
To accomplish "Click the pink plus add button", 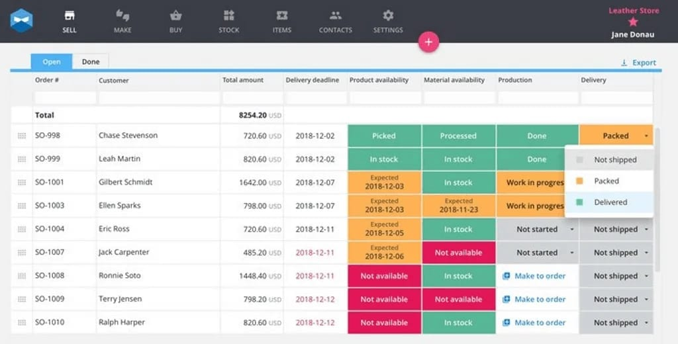I will click(428, 42).
